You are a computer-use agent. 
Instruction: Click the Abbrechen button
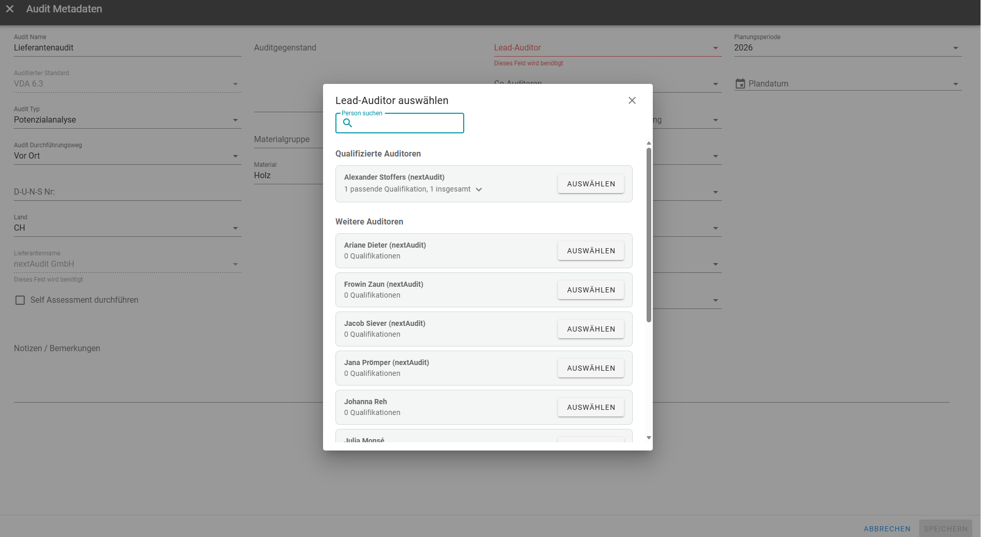(887, 529)
